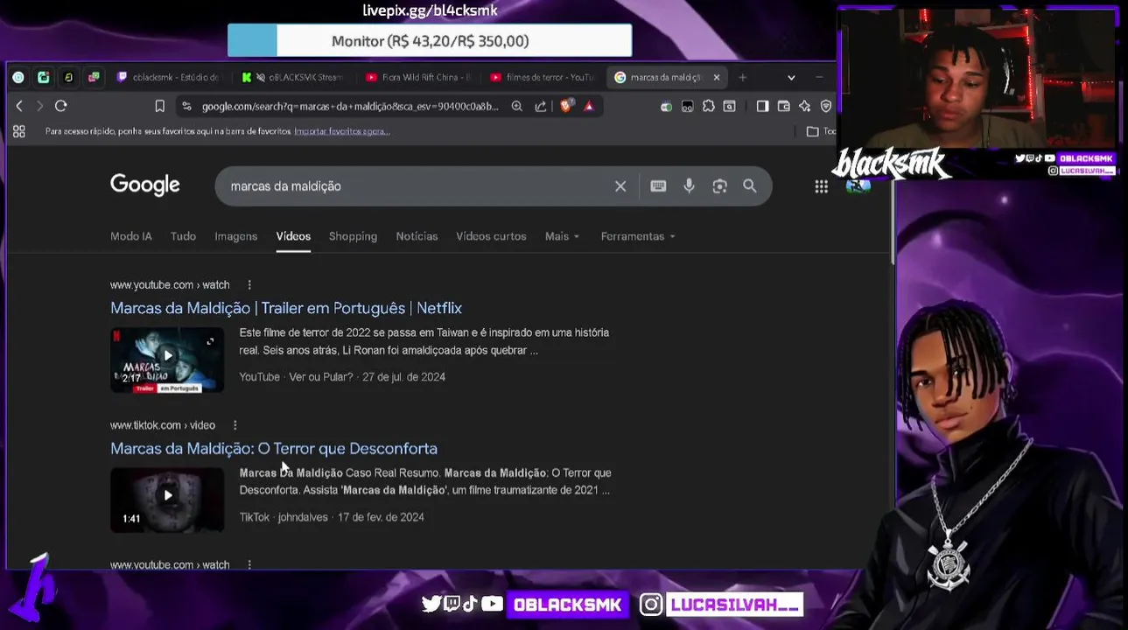The height and width of the screenshot is (630, 1128).
Task: Expand the Mais dropdown
Action: pos(562,236)
